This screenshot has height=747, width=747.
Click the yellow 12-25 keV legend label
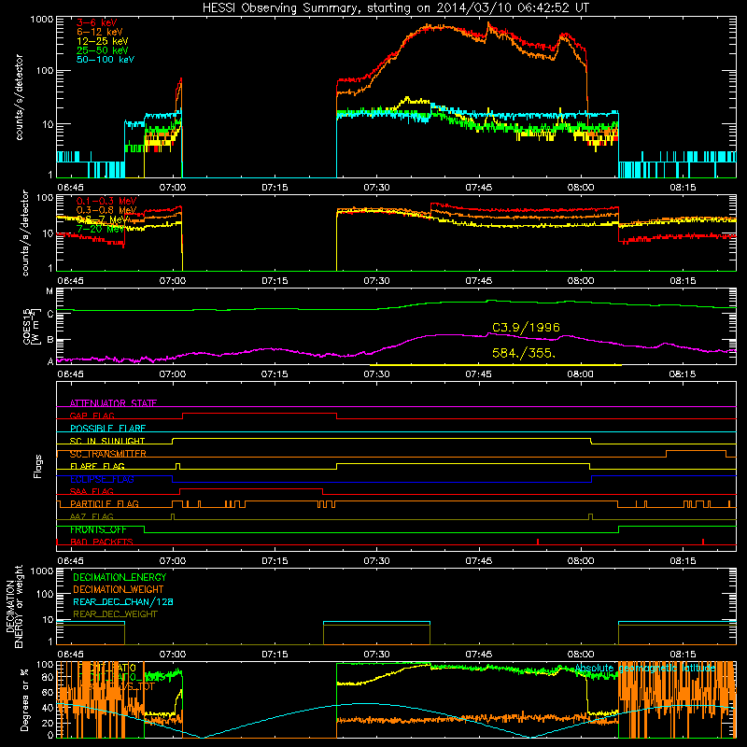click(x=103, y=41)
